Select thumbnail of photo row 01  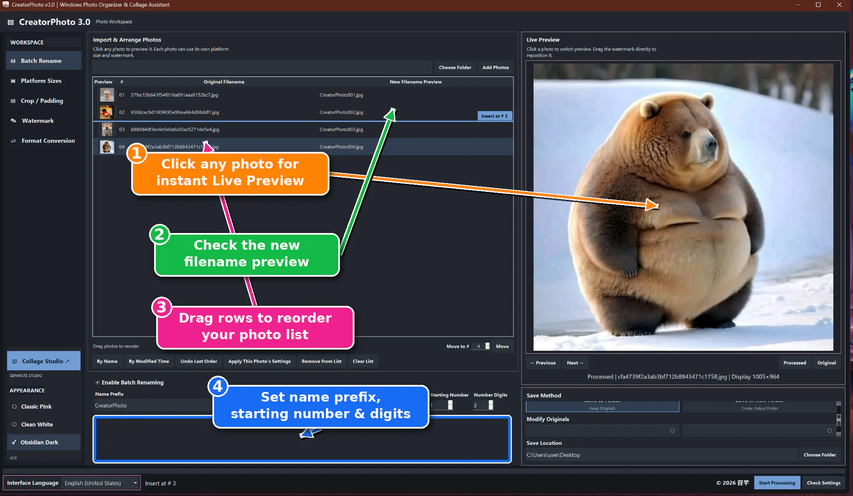coord(107,95)
